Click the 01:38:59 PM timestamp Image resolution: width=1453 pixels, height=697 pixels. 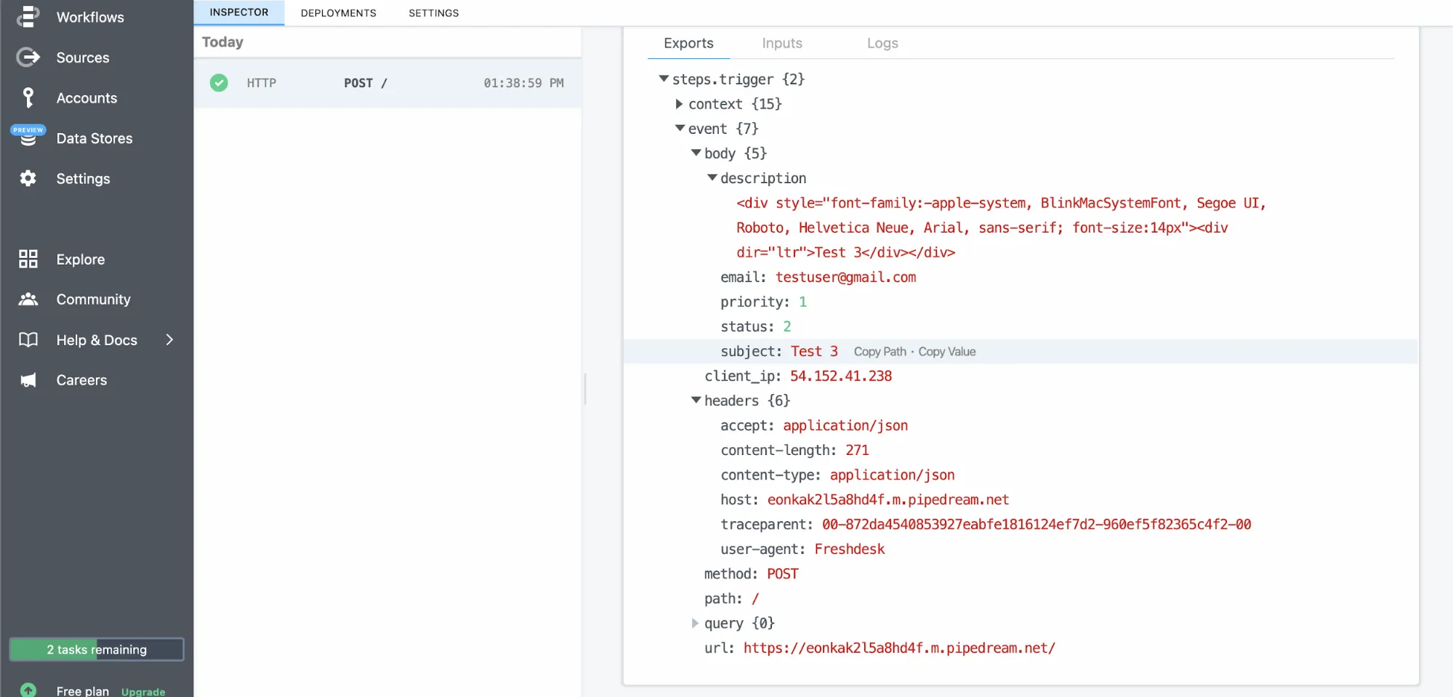pyautogui.click(x=523, y=83)
